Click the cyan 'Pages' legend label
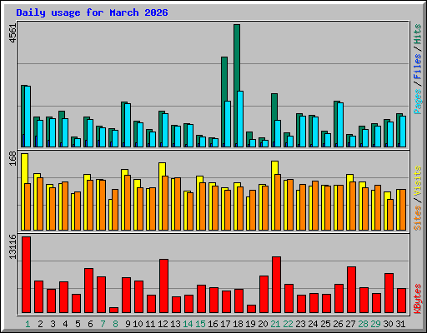 (417, 102)
